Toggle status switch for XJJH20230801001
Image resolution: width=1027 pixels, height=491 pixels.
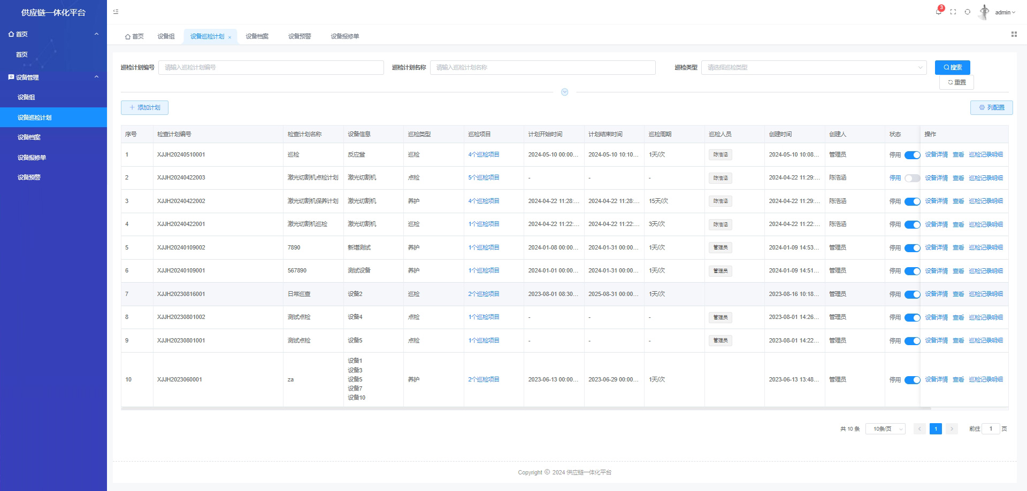(x=912, y=341)
